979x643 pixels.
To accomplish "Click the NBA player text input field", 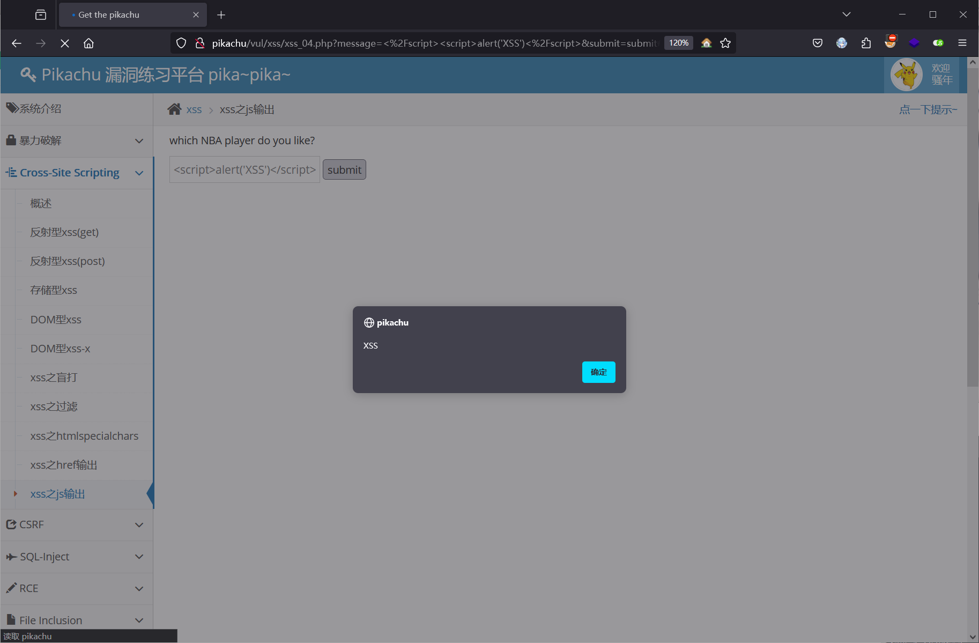I will point(244,169).
